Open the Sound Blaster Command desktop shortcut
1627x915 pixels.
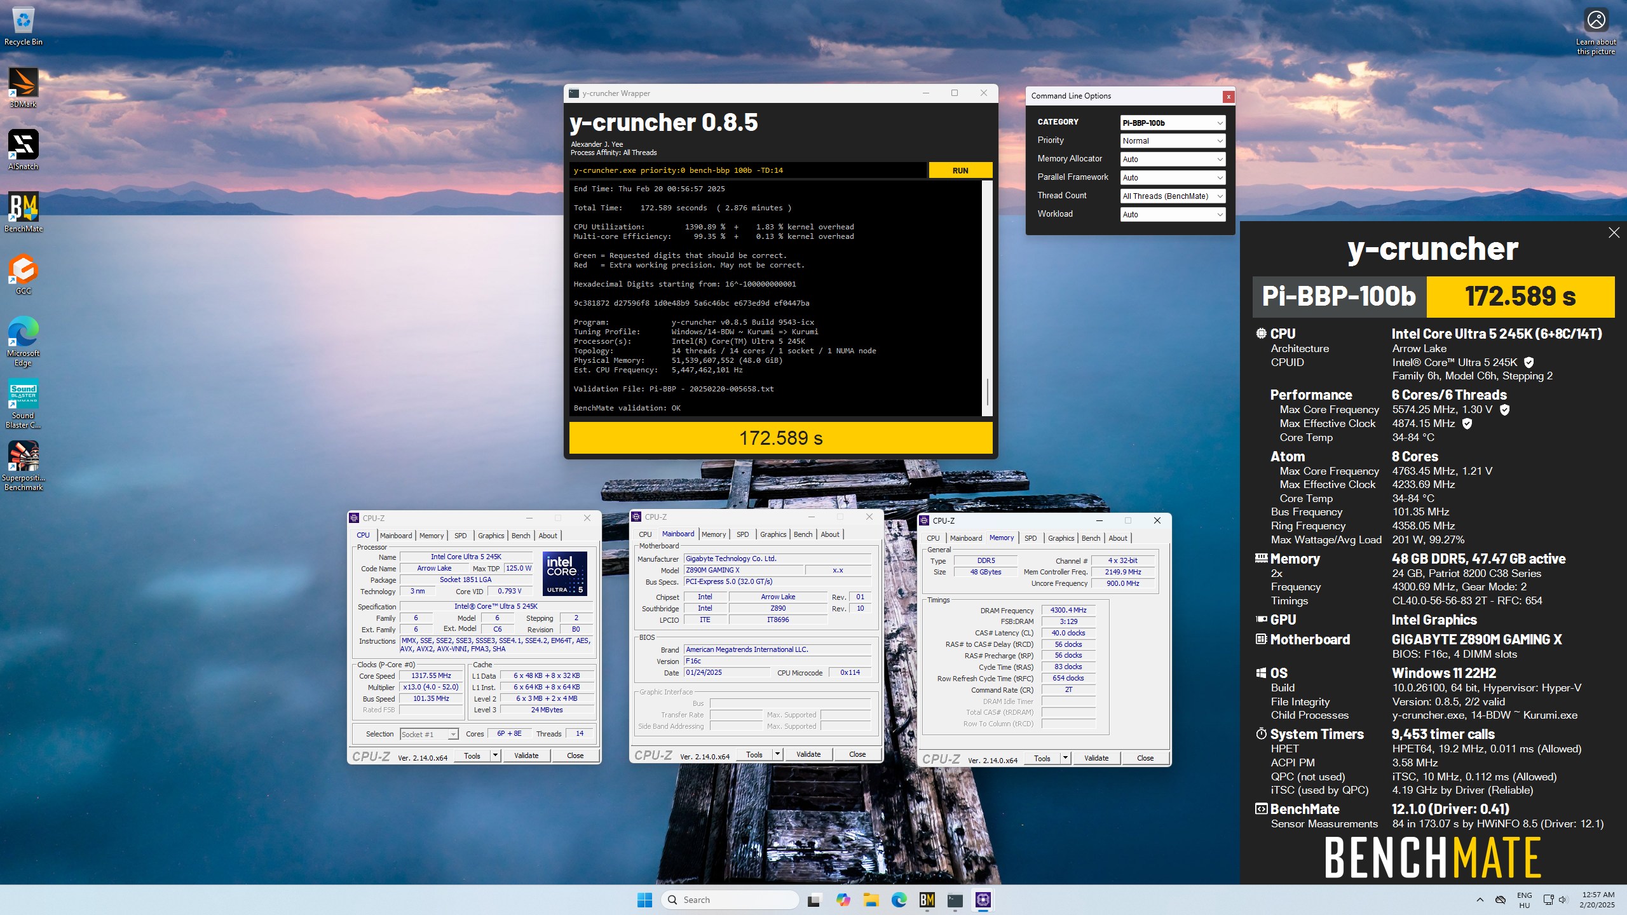(23, 404)
